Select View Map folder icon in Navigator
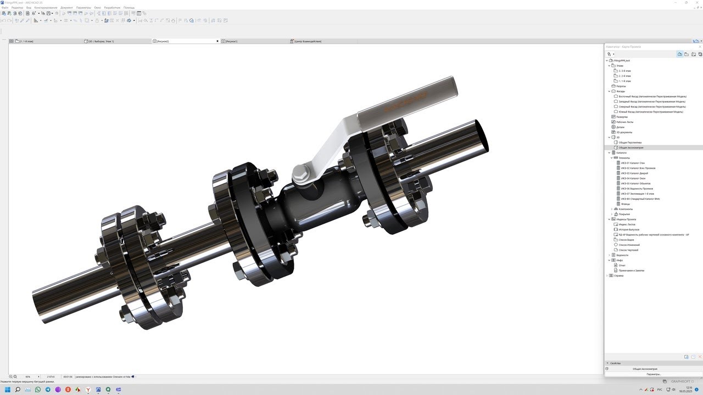Viewport: 703px width, 395px height. point(687,54)
